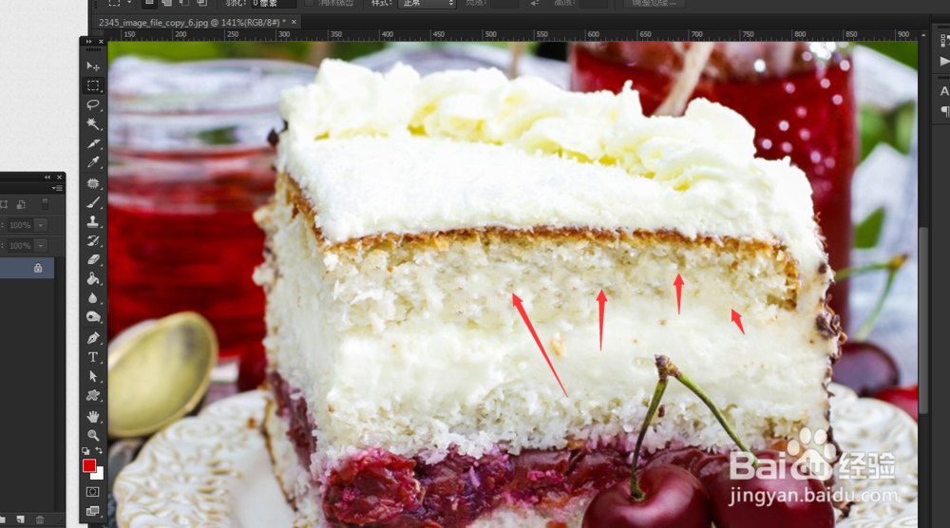This screenshot has width=950, height=528.
Task: Close the Layers panel
Action: (x=59, y=177)
